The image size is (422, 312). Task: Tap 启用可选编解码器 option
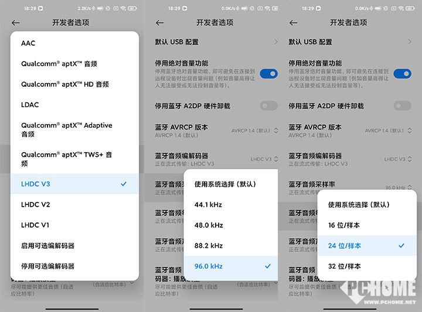[x=74, y=246]
